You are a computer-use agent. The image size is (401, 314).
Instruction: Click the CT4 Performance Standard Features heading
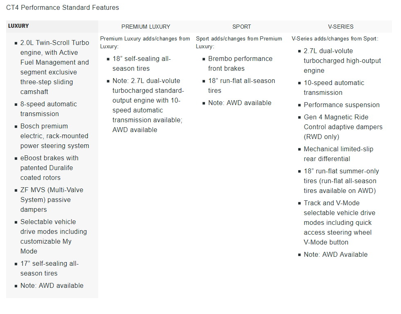[x=62, y=7]
